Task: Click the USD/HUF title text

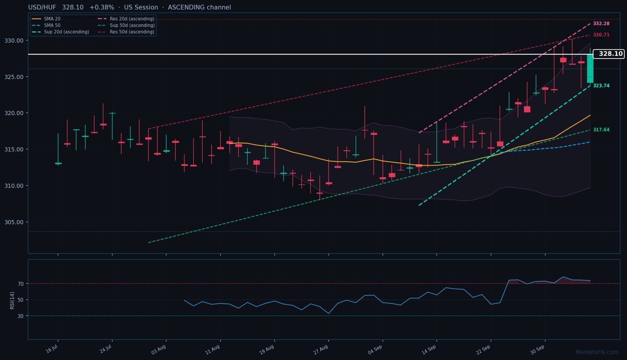Action: point(43,7)
